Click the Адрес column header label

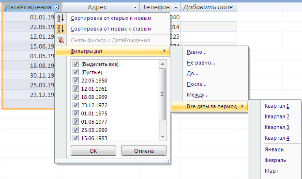coord(97,7)
